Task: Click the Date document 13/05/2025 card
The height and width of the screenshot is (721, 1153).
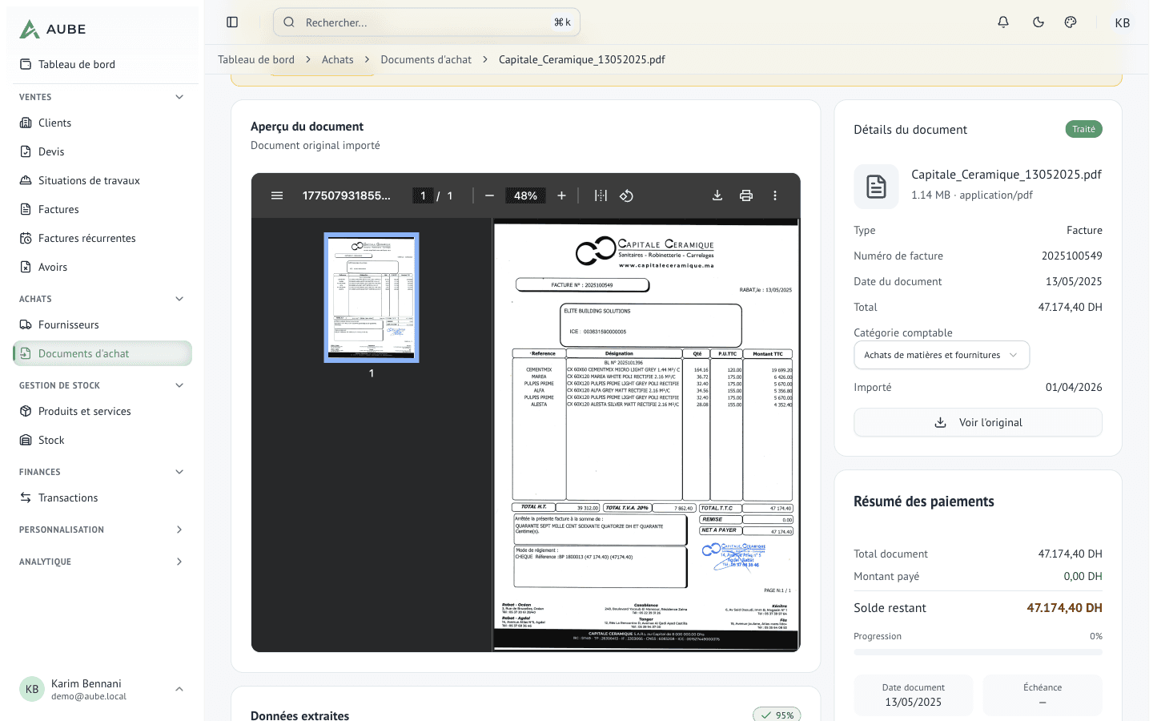Action: point(914,695)
